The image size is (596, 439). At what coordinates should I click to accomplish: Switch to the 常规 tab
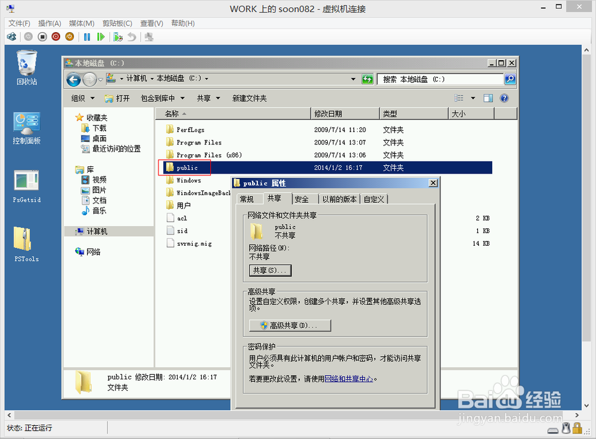(247, 199)
